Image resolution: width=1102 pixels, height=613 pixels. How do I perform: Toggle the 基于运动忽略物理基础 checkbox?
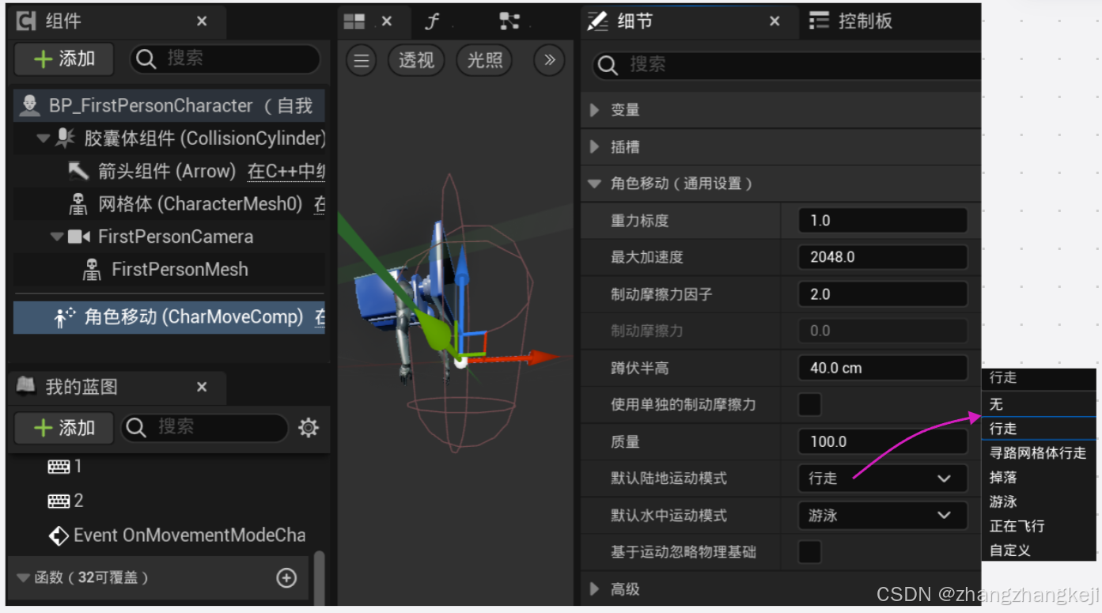[x=809, y=551]
